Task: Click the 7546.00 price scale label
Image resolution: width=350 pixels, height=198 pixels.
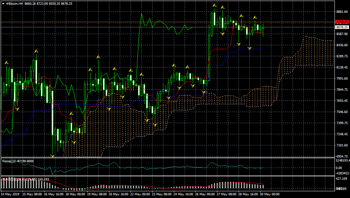Action: click(342, 112)
